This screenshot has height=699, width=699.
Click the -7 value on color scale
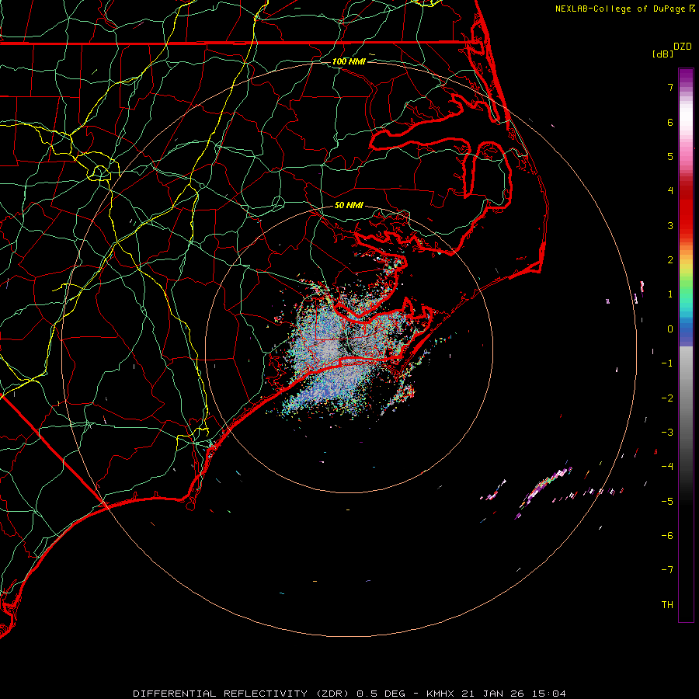667,570
